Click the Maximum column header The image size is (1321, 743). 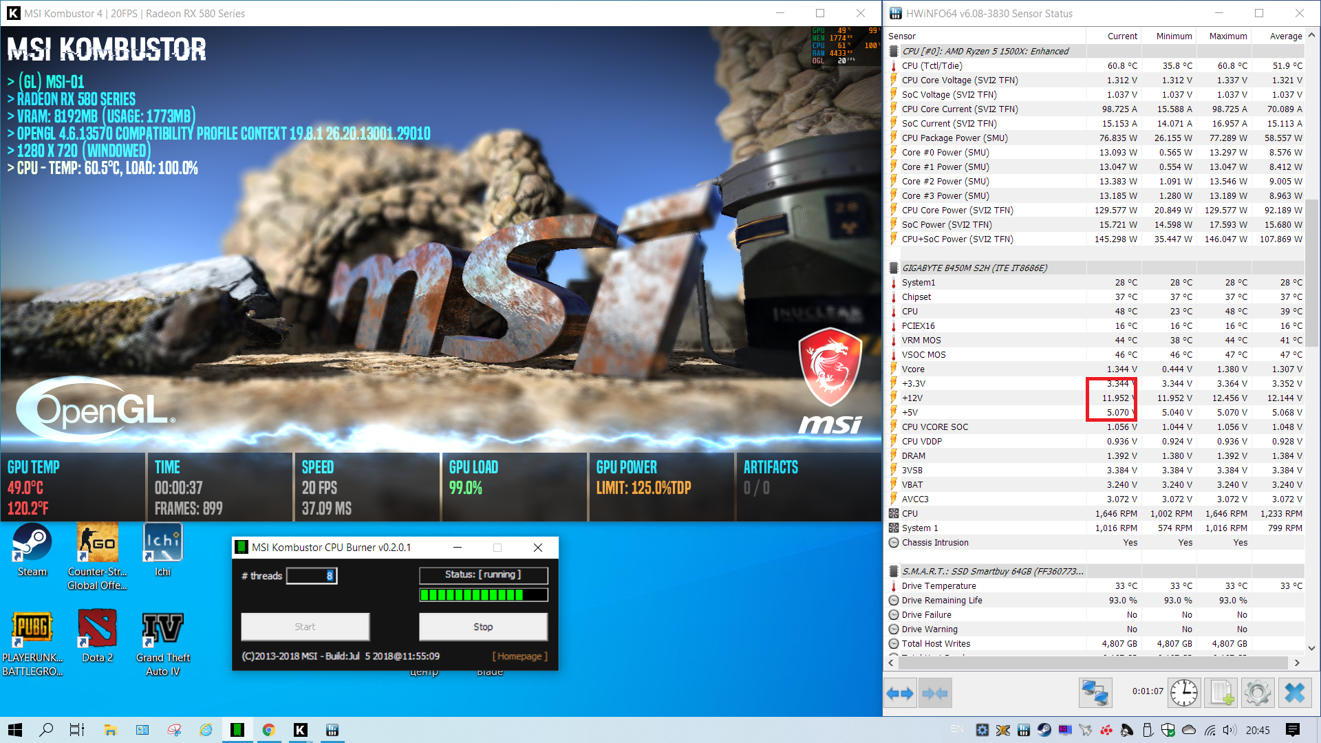[x=1227, y=36]
